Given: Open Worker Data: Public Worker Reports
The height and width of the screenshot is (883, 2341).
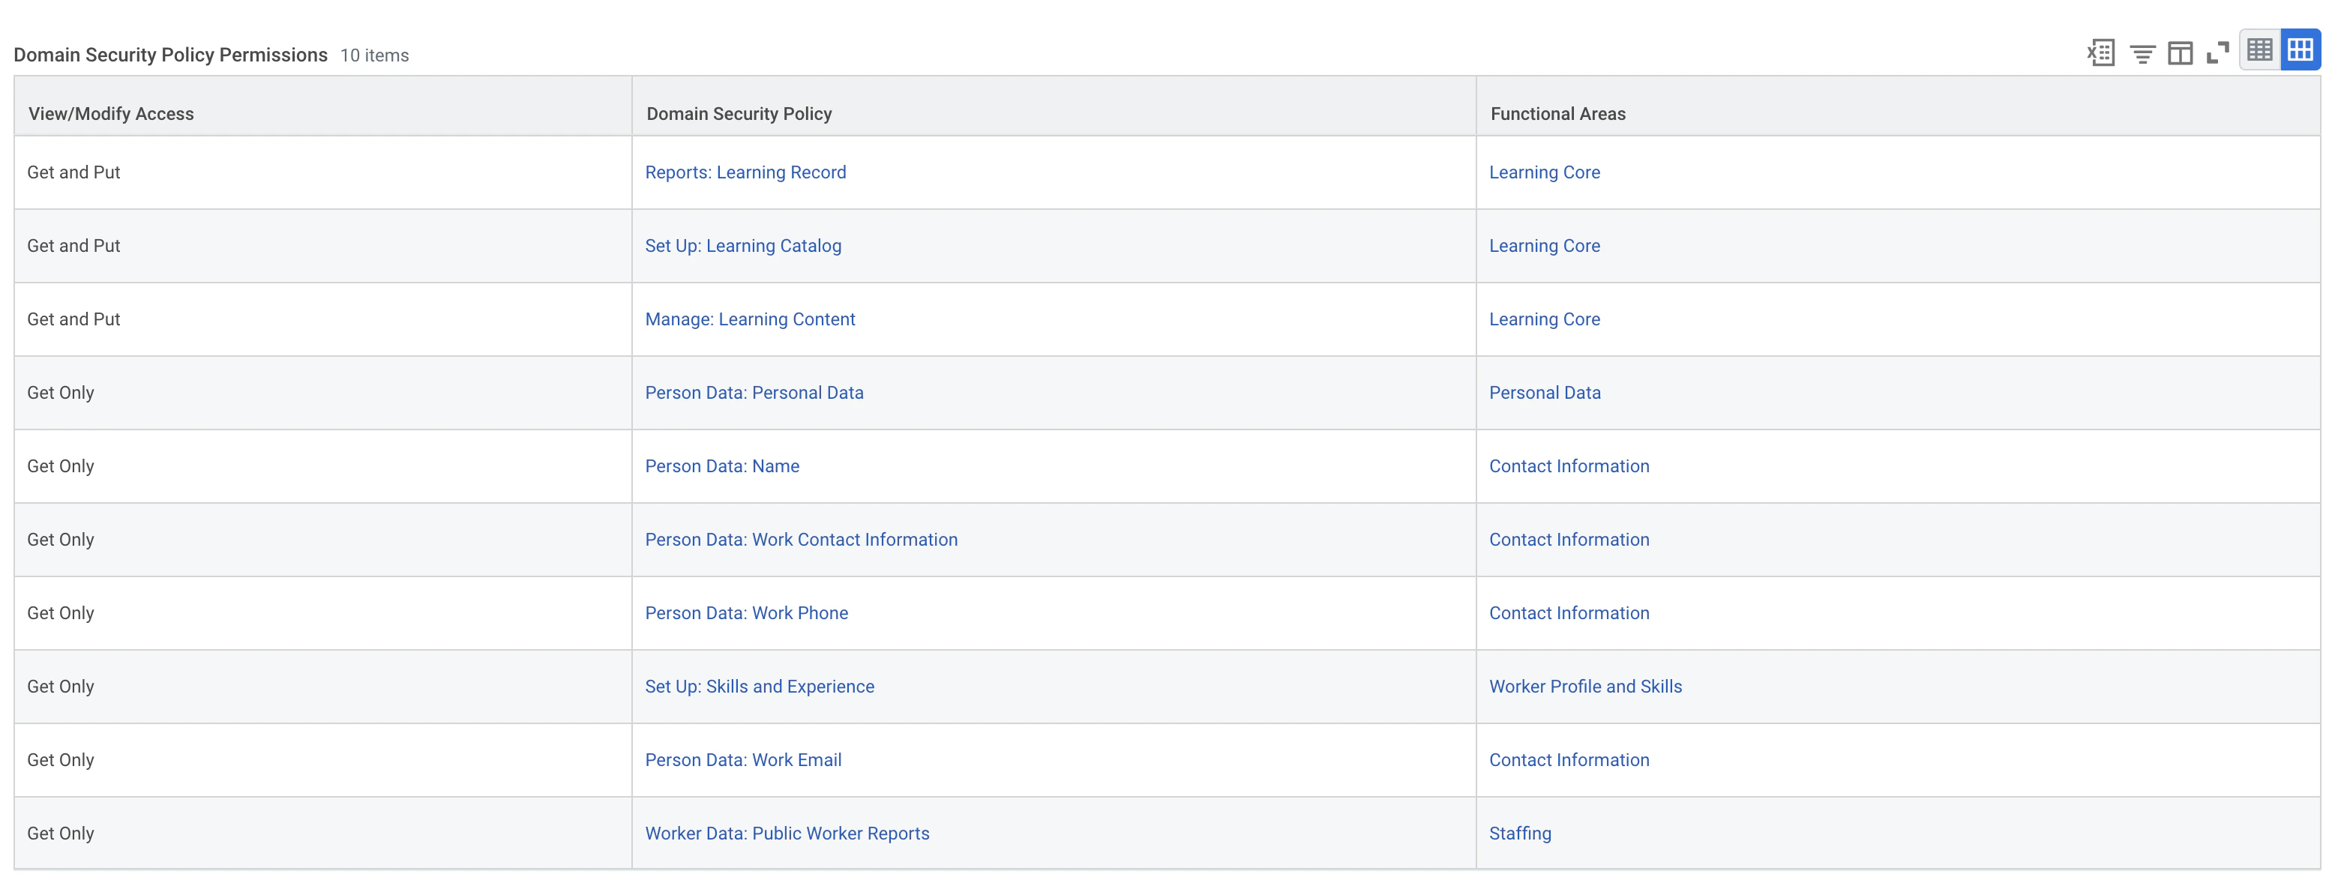Looking at the screenshot, I should coord(787,834).
